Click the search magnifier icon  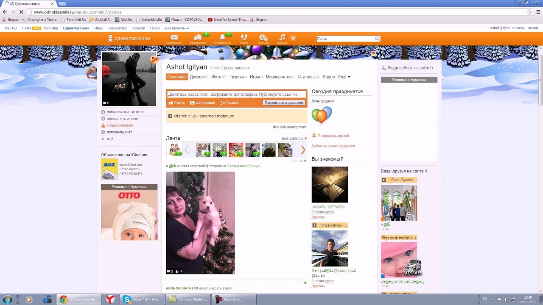[377, 39]
